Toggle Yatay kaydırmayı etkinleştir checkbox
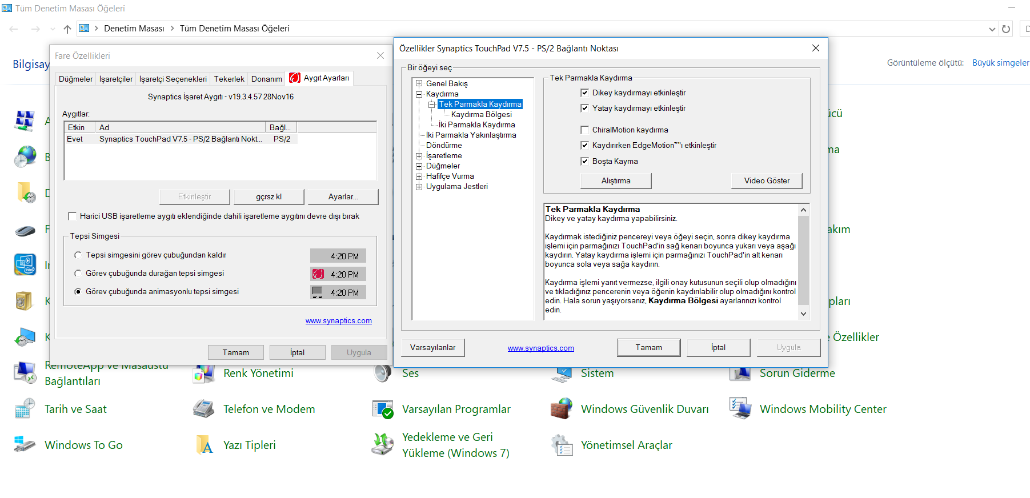Screen dimensions: 1030x498 584,108
